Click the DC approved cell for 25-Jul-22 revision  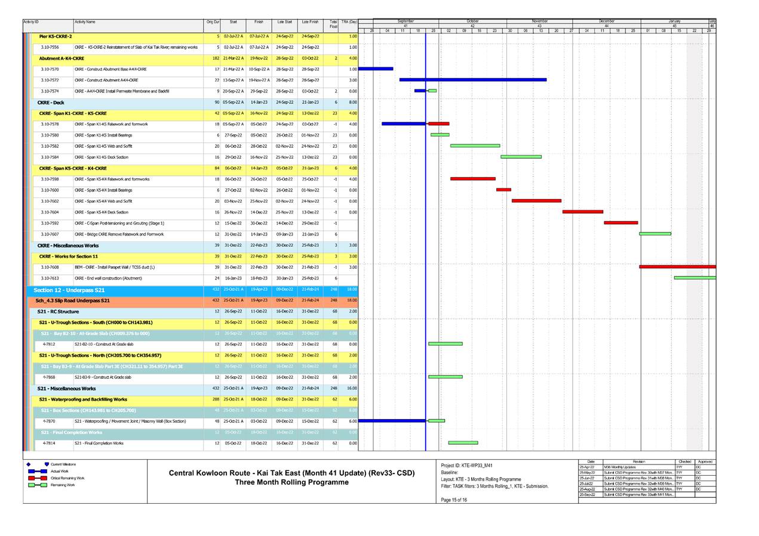(699, 484)
